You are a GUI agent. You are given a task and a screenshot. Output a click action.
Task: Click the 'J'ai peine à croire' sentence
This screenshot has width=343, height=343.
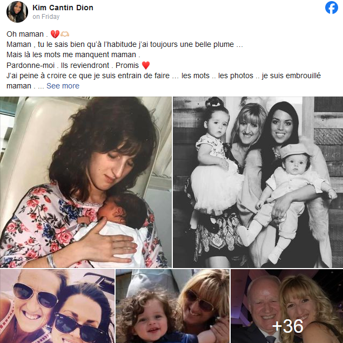164,76
